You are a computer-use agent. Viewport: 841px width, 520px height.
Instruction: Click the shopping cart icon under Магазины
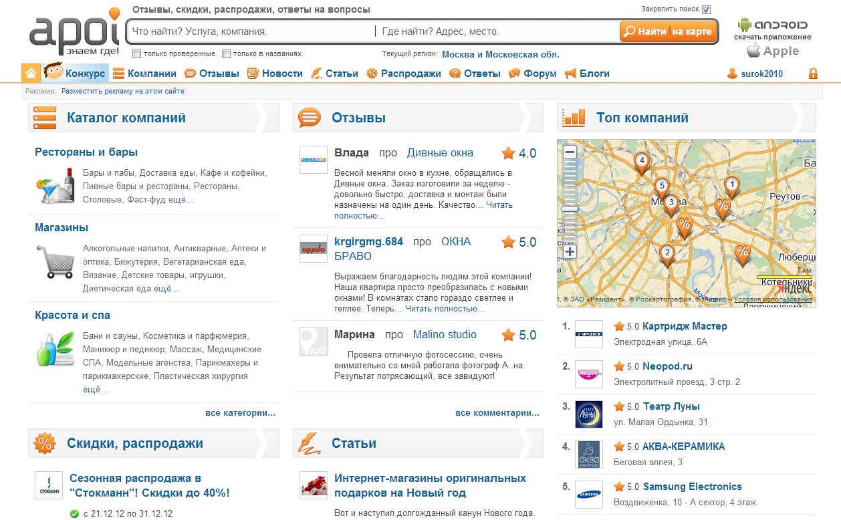pyautogui.click(x=55, y=261)
